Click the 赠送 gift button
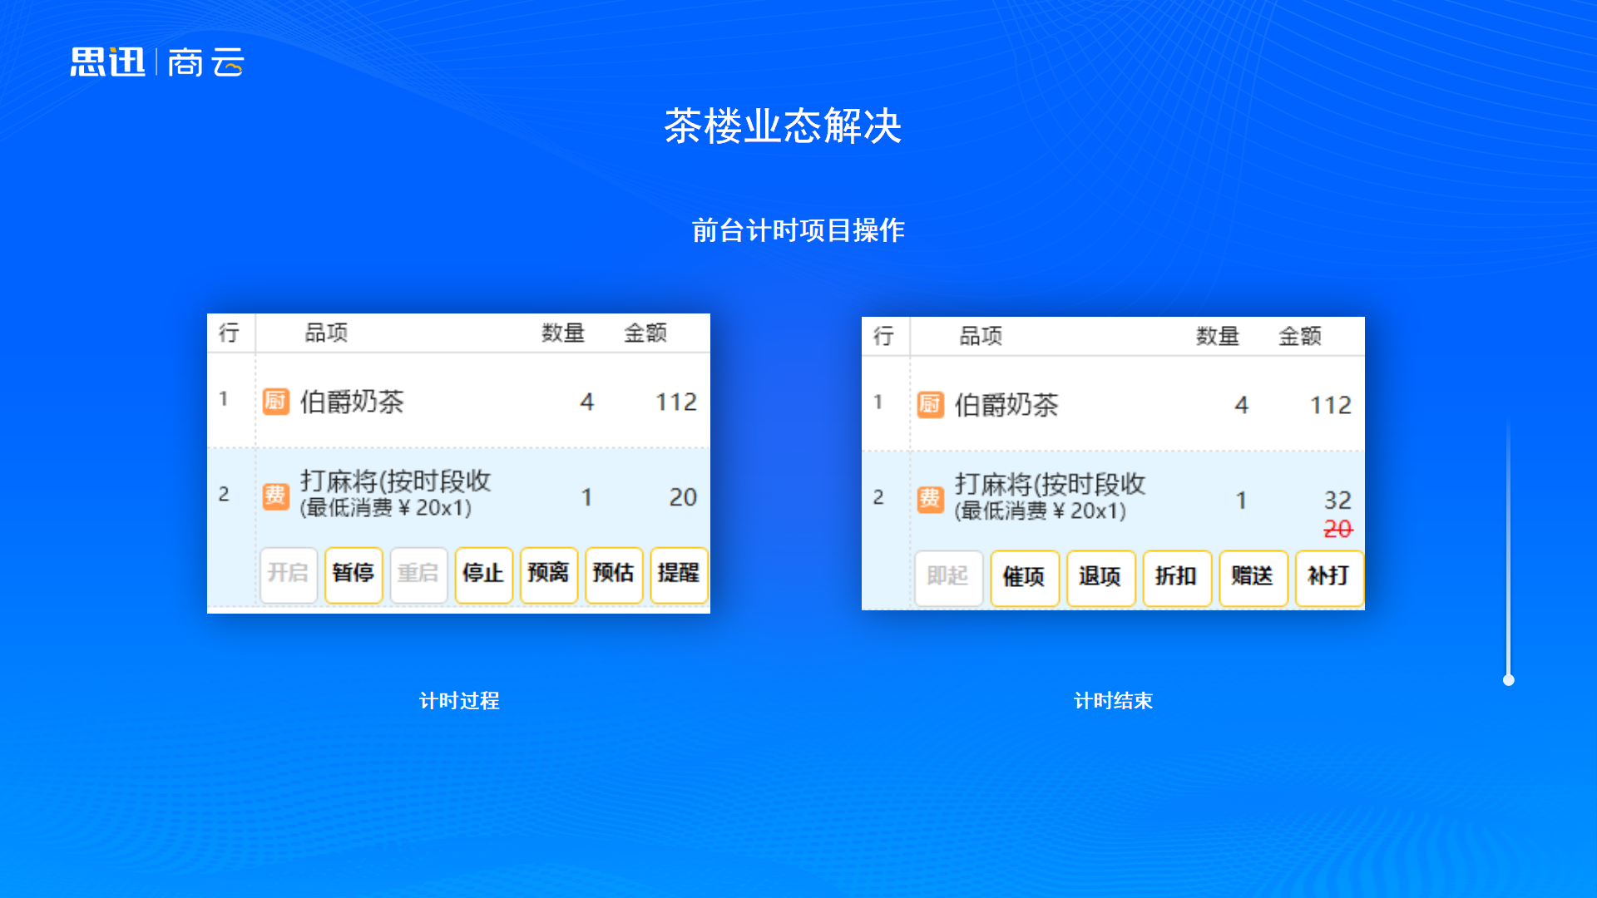The image size is (1597, 898). point(1253,577)
